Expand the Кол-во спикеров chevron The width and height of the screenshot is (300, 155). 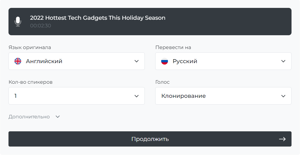tap(137, 96)
